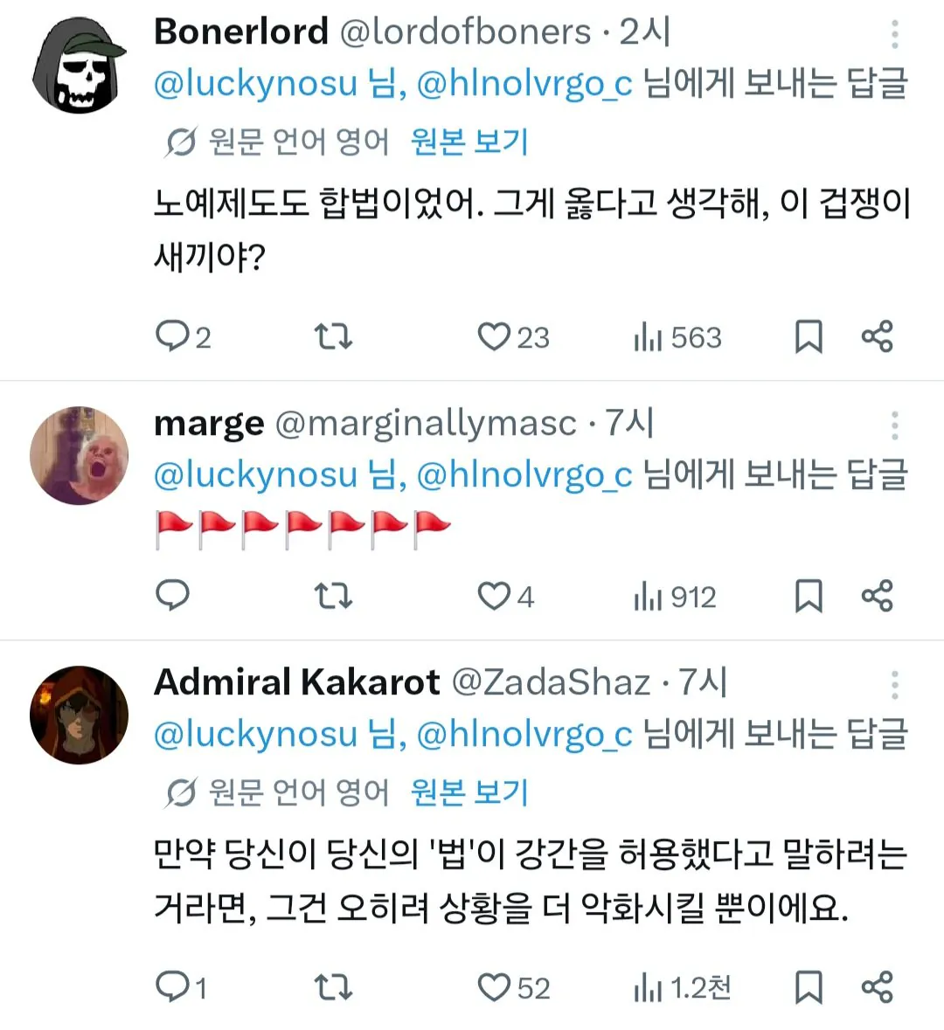Screen dimensions: 944x1030
Task: Open Bonerlord's profile picture
Action: 80,65
